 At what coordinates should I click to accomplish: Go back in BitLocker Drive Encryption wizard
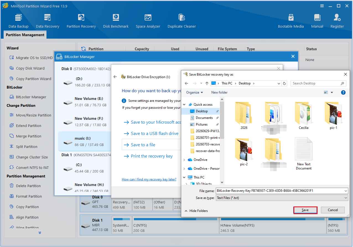tap(115, 77)
